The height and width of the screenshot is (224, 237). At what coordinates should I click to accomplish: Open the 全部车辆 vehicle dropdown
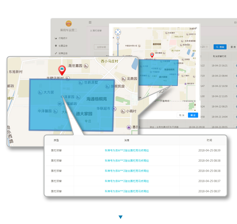[x=100, y=47]
